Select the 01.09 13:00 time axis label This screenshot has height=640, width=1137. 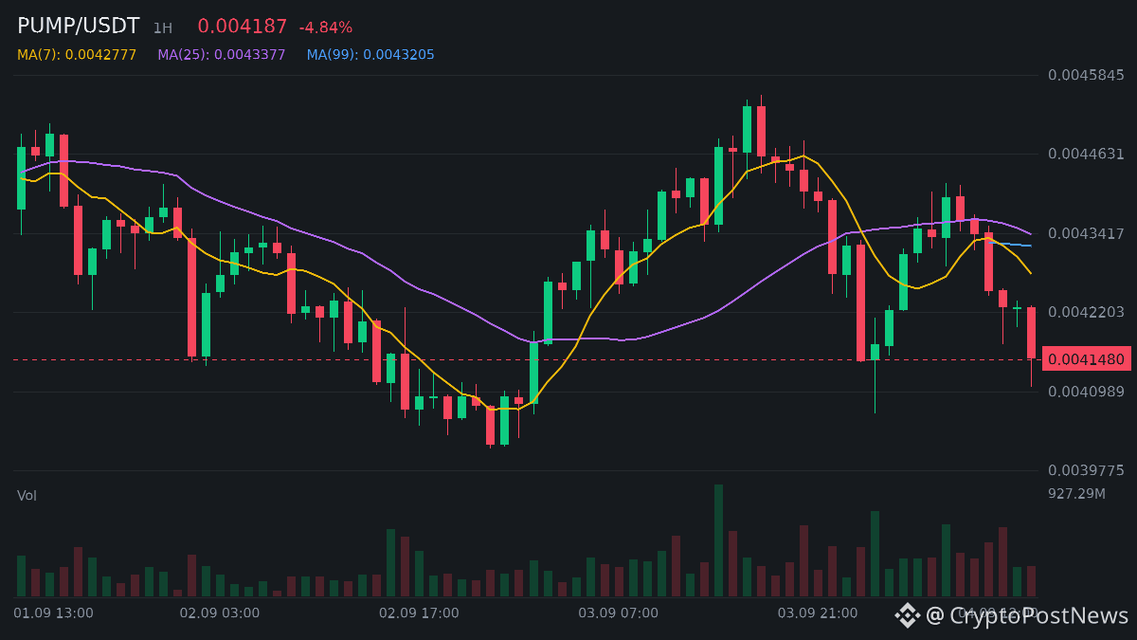[53, 613]
